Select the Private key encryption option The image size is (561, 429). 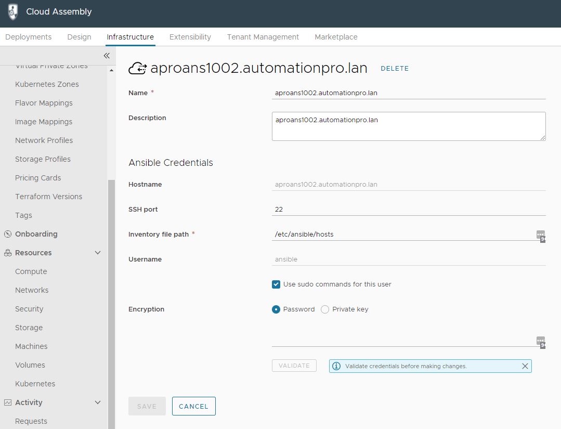click(325, 309)
